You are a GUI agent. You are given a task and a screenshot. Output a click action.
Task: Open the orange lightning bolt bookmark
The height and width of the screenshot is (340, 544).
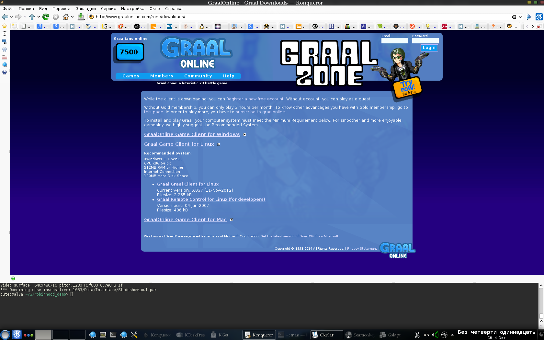pyautogui.click(x=493, y=26)
